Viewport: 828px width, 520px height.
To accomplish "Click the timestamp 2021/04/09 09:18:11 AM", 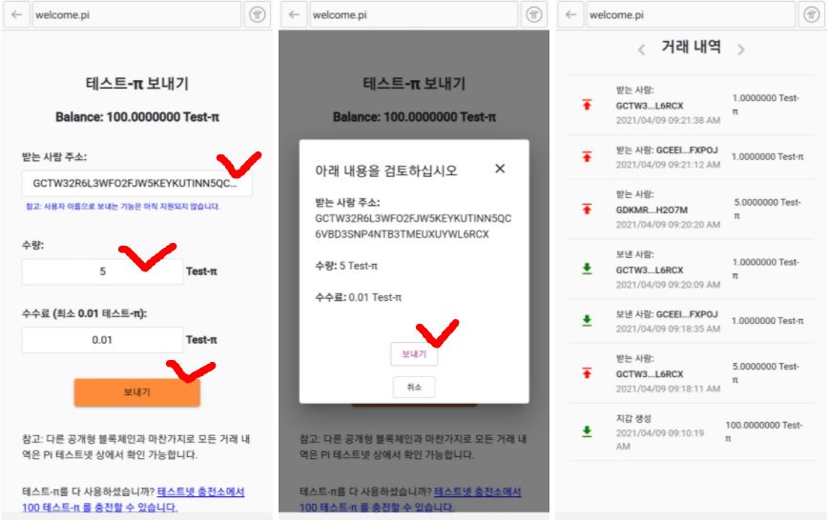I will (x=668, y=389).
